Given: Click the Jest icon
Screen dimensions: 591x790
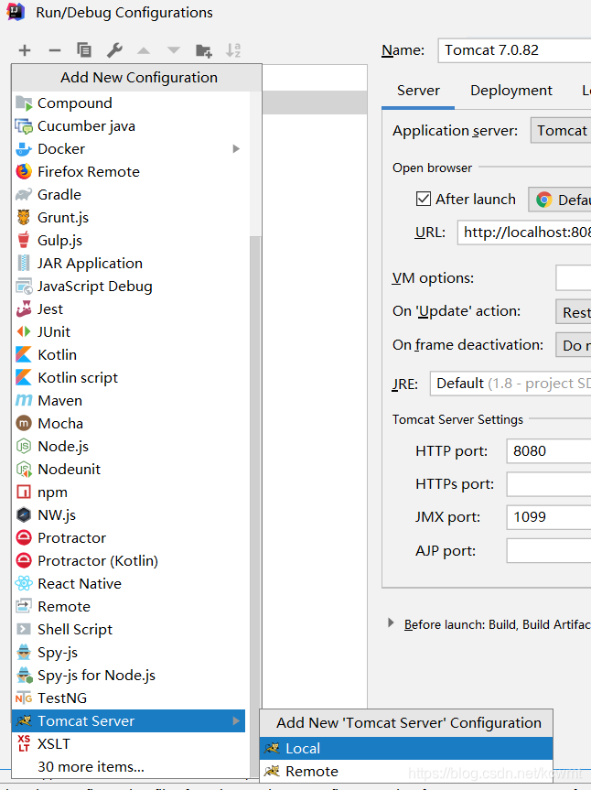Looking at the screenshot, I should pos(24,308).
